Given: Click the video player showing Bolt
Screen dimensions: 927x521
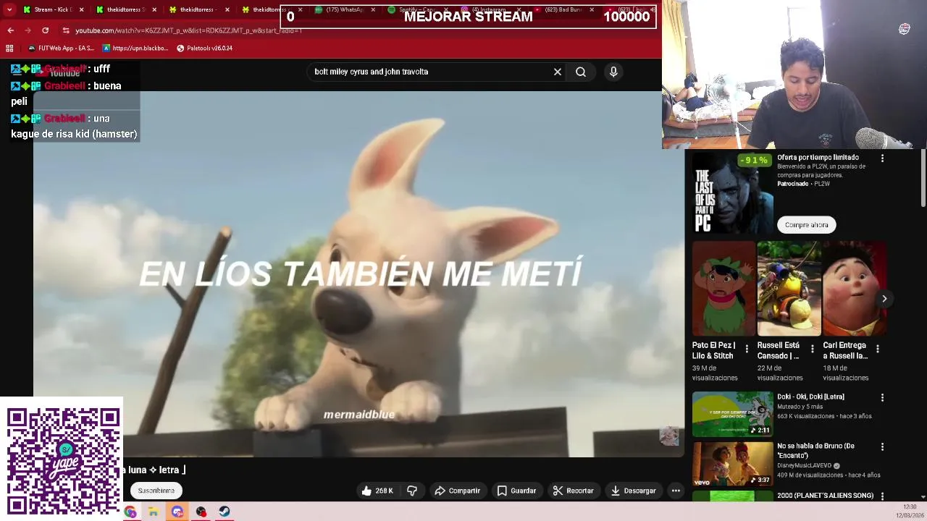Looking at the screenshot, I should 358,274.
